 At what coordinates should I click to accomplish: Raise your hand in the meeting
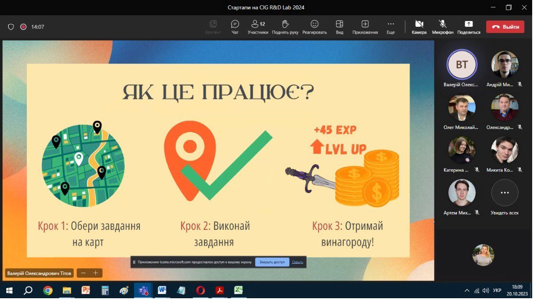[x=285, y=27]
